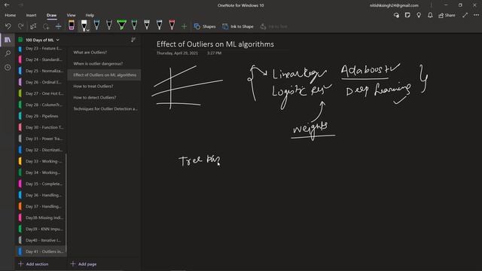This screenshot has width=482, height=271.
Task: Pick the red pen in toolbar
Action: [x=172, y=25]
